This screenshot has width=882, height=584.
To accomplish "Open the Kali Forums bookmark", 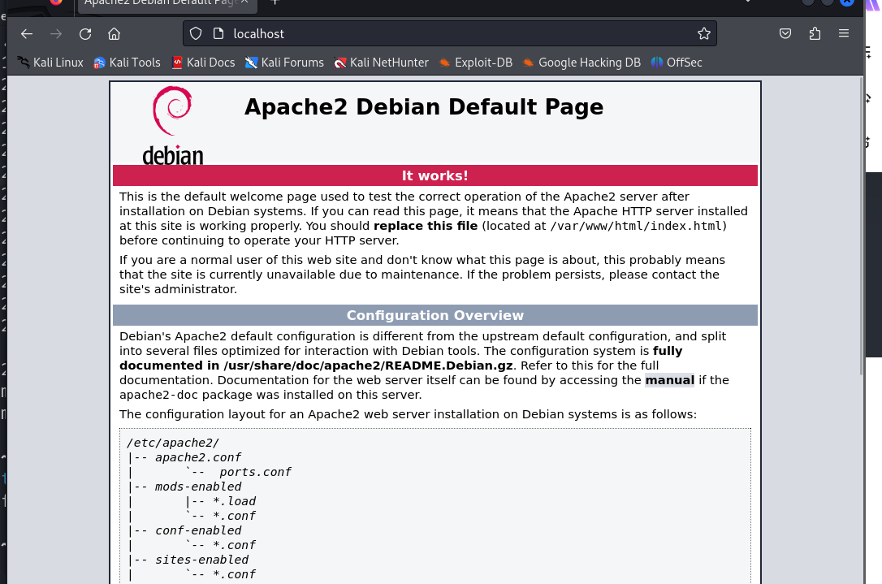I will pyautogui.click(x=284, y=63).
